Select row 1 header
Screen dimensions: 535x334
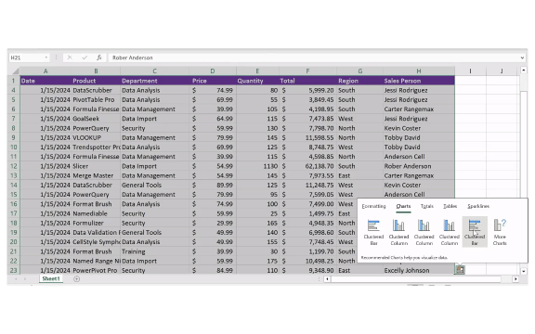coord(14,81)
